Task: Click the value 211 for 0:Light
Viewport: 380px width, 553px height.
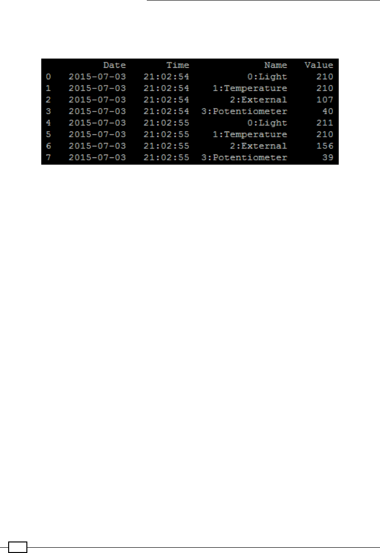Action: pyautogui.click(x=325, y=123)
